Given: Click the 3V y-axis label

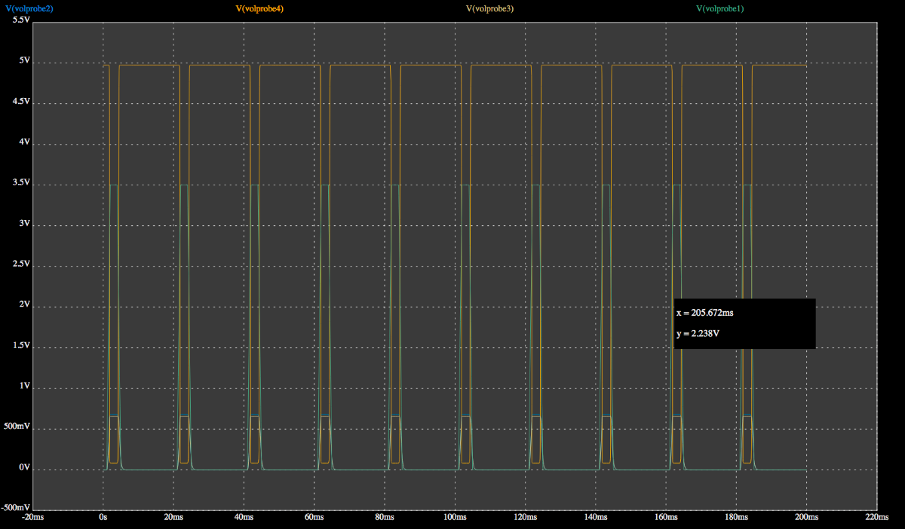Looking at the screenshot, I should point(23,224).
